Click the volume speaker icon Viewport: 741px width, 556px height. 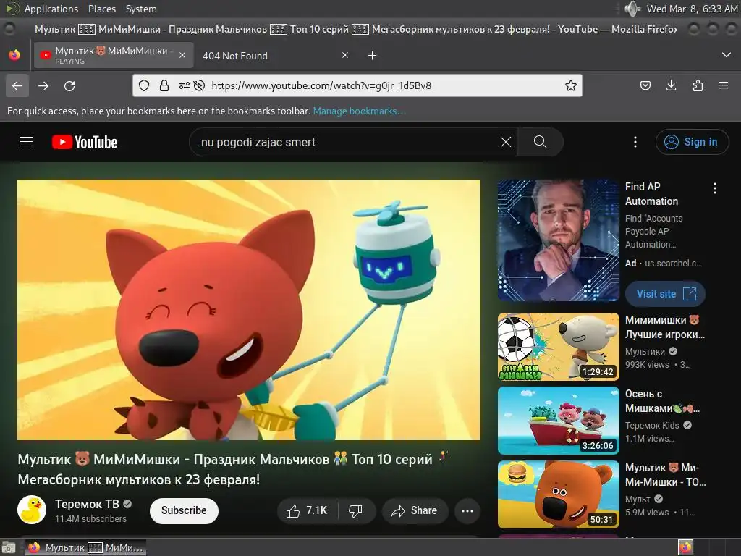[x=632, y=9]
